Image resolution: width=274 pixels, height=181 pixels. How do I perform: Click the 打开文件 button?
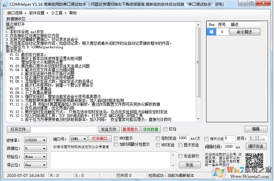click(18, 129)
